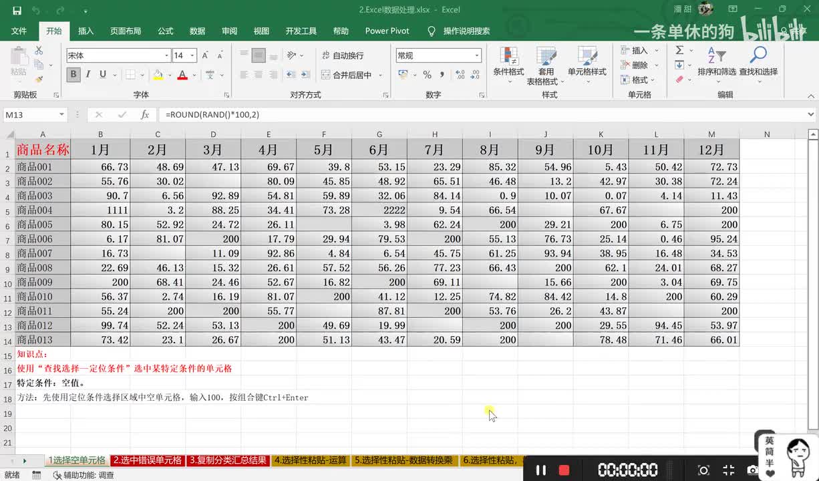This screenshot has width=819, height=481.
Task: Open the font name 宋体 dropdown
Action: tap(166, 55)
